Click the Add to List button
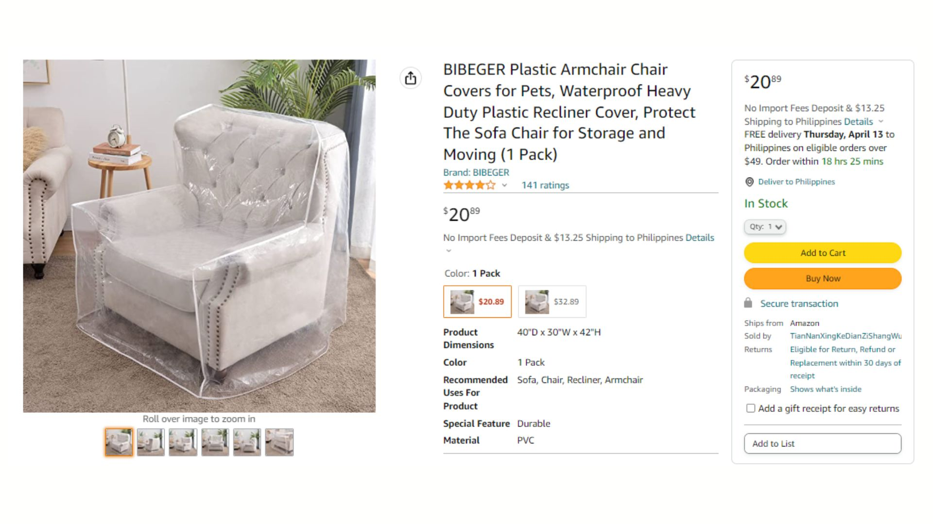 [x=823, y=443]
